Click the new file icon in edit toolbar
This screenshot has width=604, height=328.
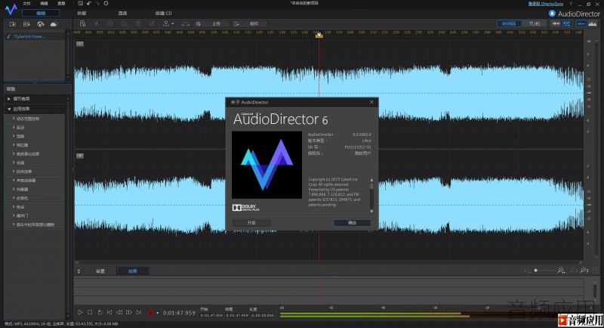click(82, 24)
